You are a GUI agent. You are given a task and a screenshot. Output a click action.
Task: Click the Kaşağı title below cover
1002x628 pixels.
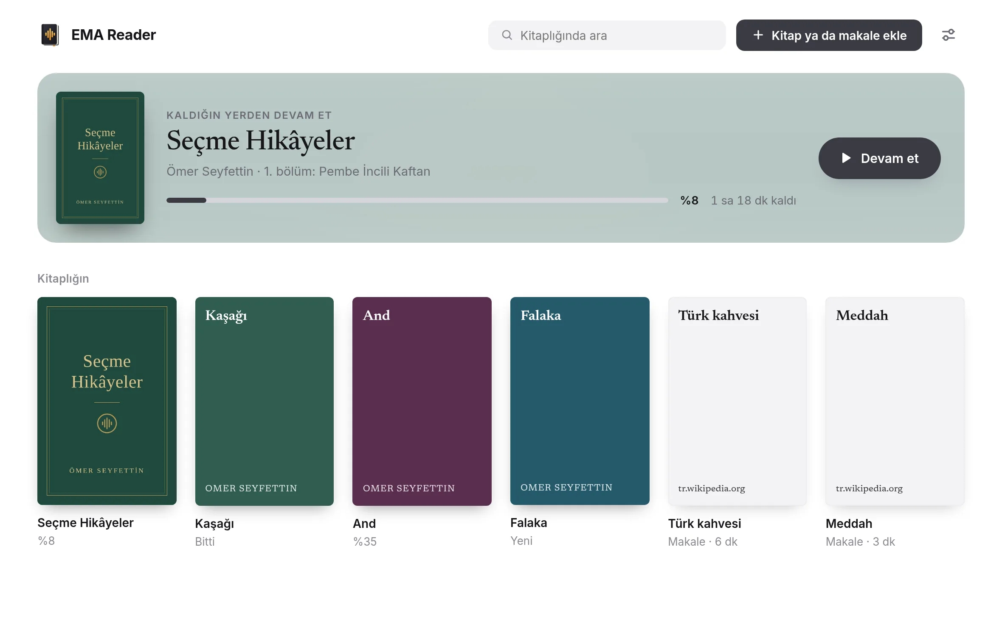point(214,524)
